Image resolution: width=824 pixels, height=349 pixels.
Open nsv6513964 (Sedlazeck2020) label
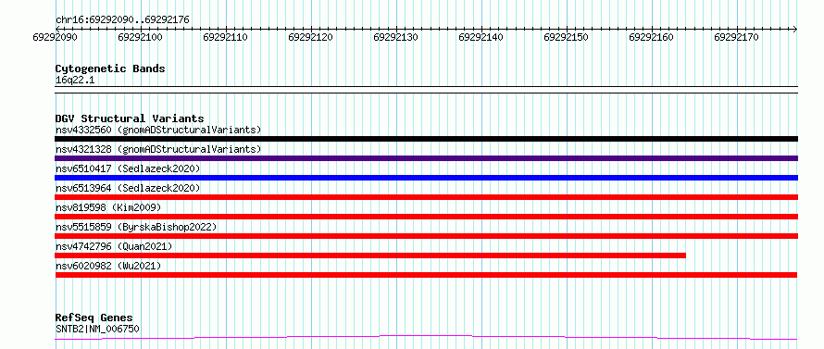click(128, 188)
